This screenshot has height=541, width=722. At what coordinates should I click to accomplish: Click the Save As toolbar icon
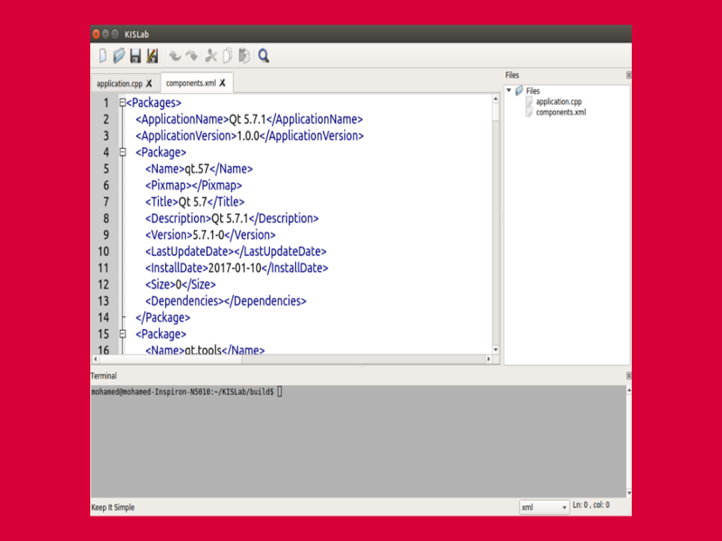pos(152,56)
